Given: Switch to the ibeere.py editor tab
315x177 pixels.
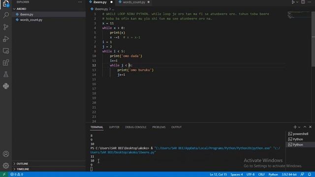Looking at the screenshot, I should coord(100,2).
